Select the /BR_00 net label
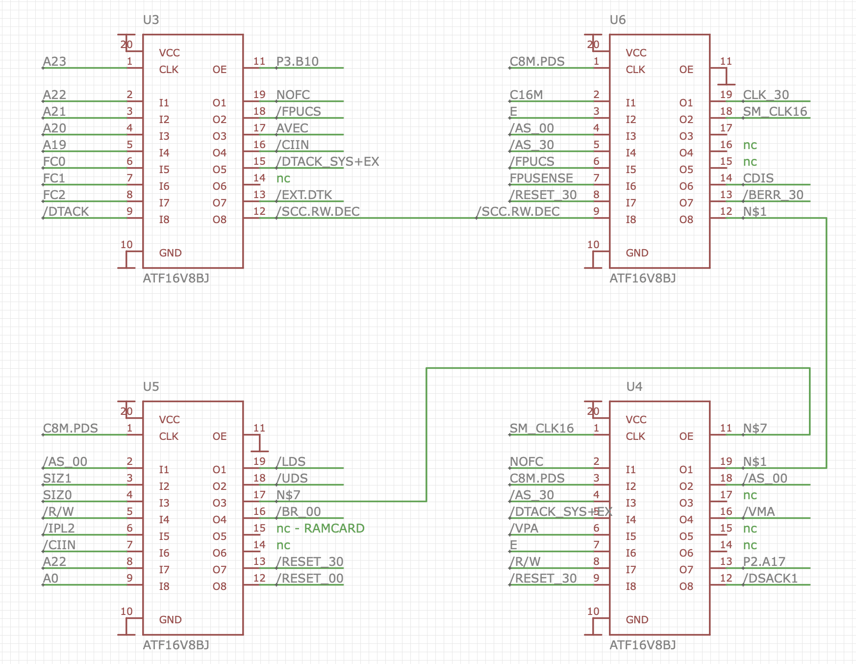Viewport: 856px width, 664px height. point(299,511)
